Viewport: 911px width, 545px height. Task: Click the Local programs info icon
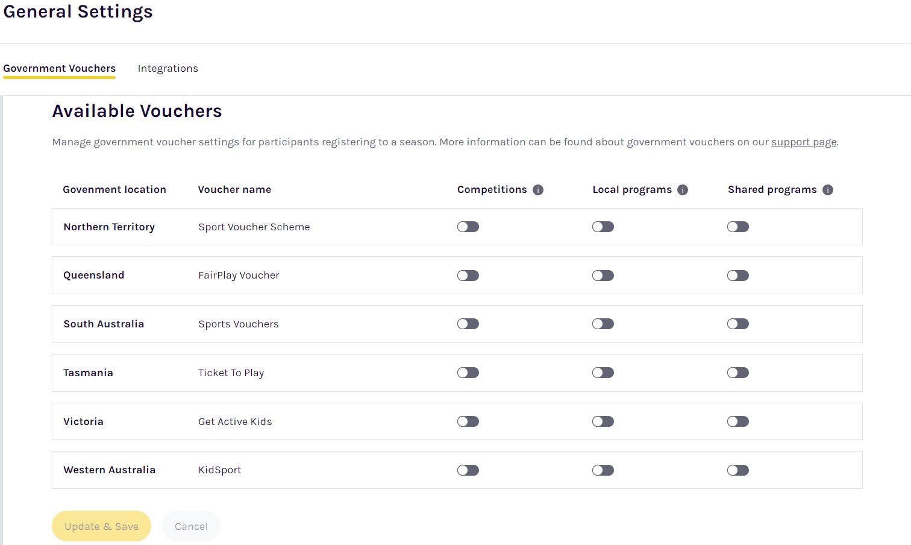(x=683, y=189)
